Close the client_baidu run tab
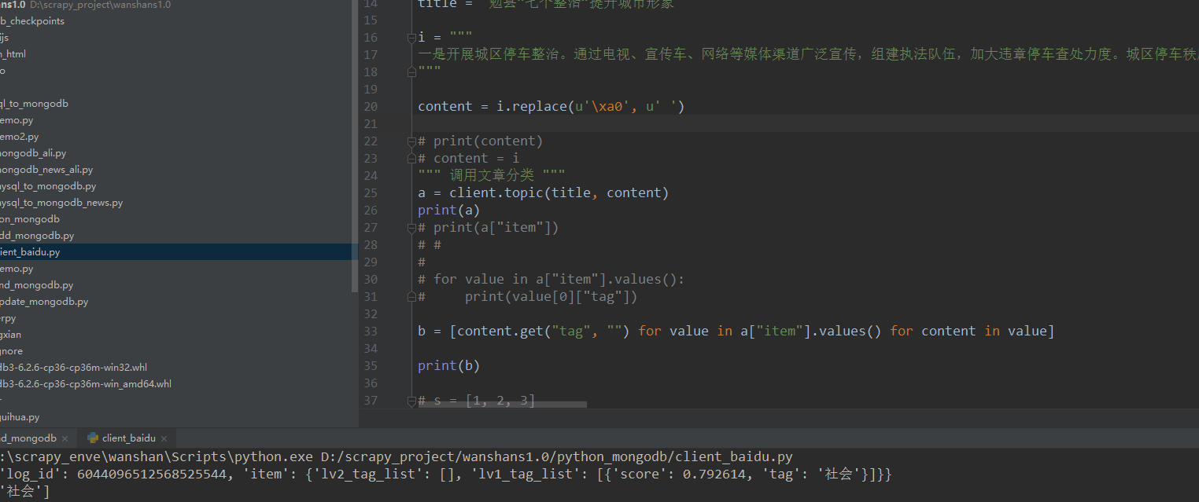 [165, 439]
